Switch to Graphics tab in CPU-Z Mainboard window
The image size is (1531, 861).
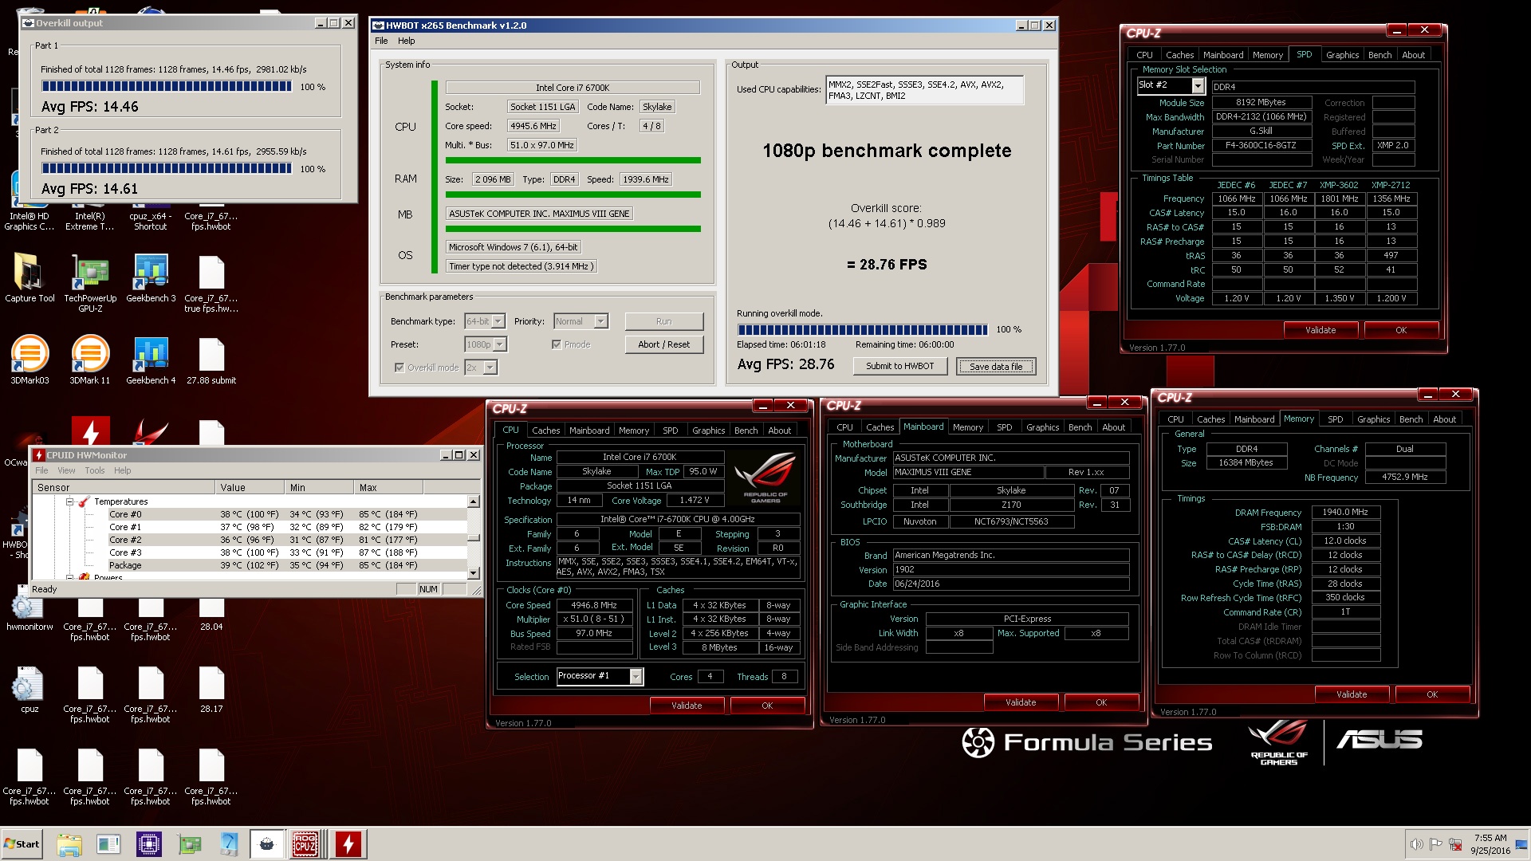[x=1042, y=427]
